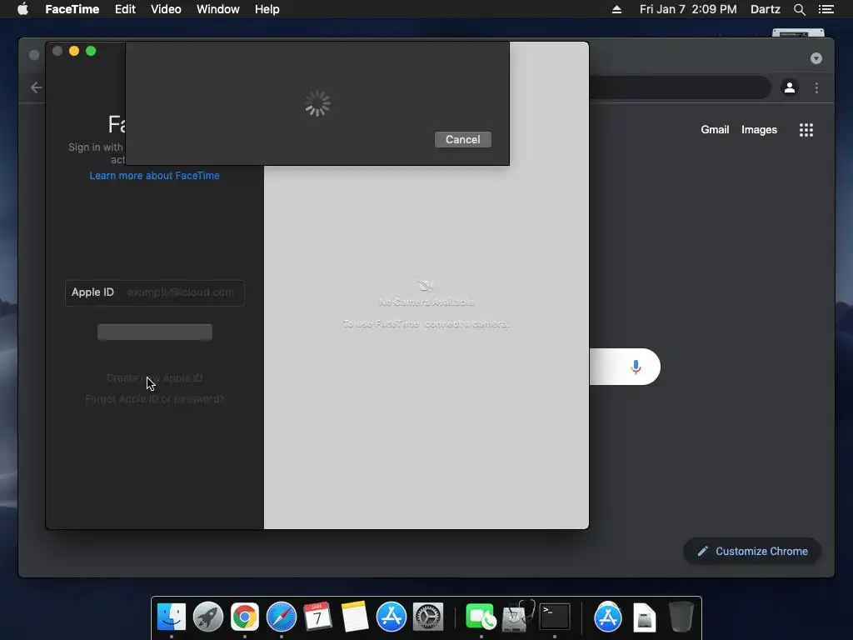Viewport: 853px width, 640px height.
Task: Open Gmail link in Chrome
Action: (715, 129)
